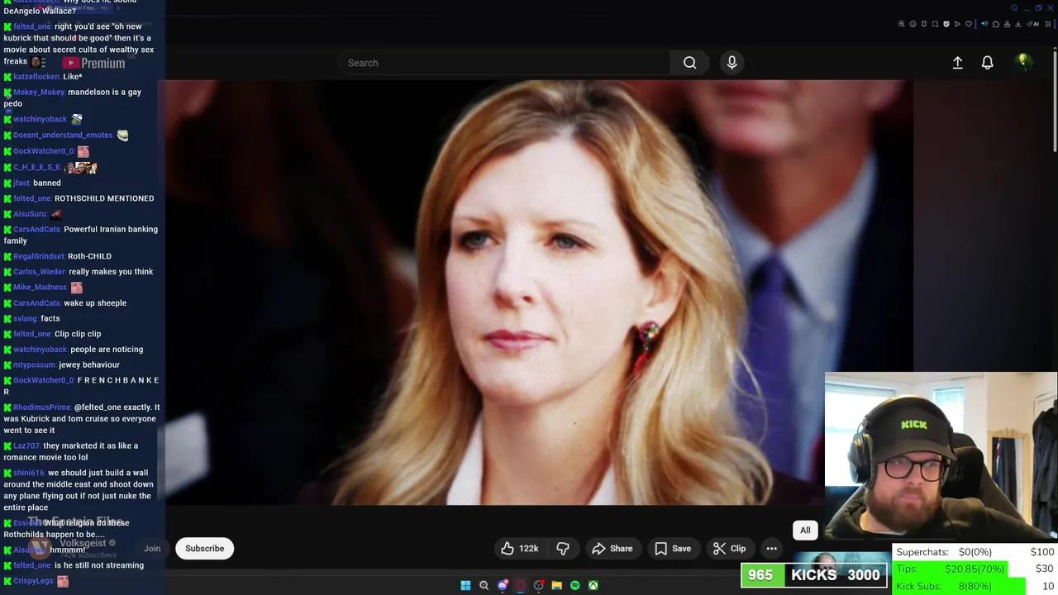Click username C_H_E_E_S_E in chat
Image resolution: width=1058 pixels, height=595 pixels.
[36, 167]
